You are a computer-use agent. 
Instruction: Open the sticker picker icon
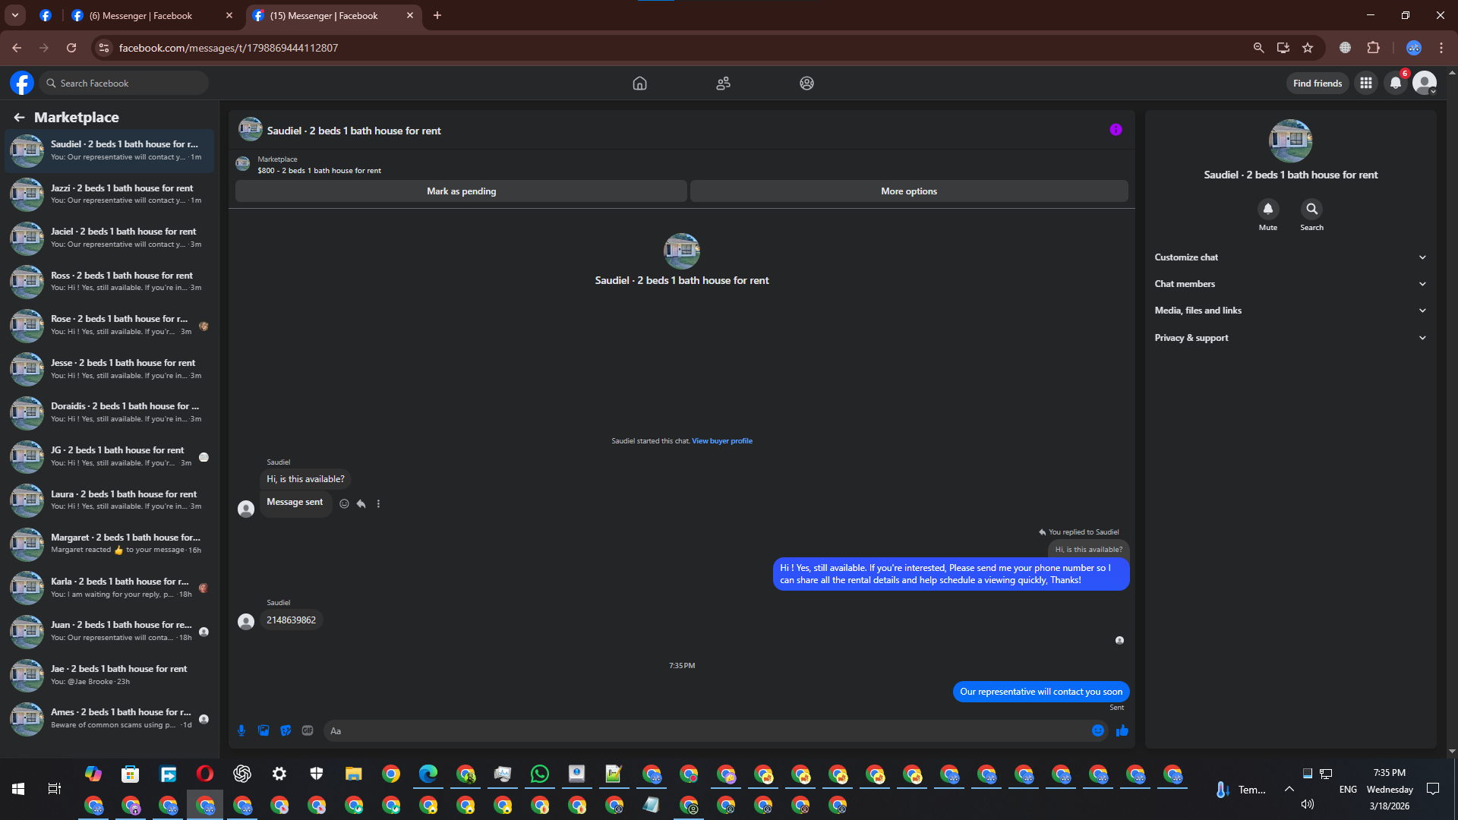(x=286, y=730)
